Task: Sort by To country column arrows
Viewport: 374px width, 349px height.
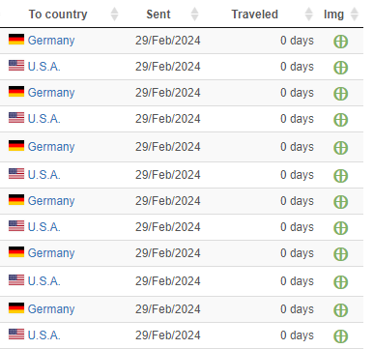Action: click(x=114, y=15)
